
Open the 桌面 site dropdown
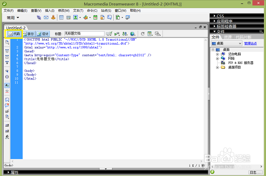click(226, 44)
